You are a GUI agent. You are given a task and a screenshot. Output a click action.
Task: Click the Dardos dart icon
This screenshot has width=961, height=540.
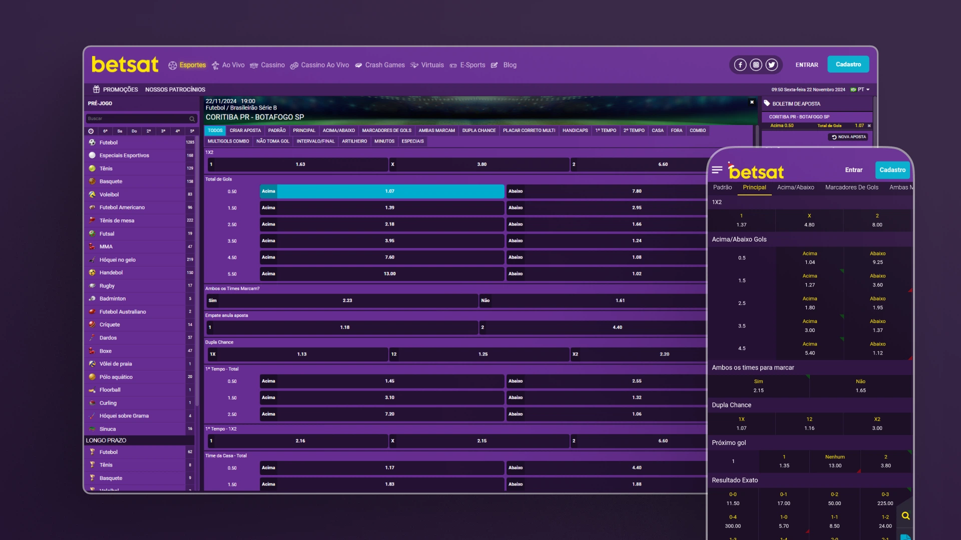pos(92,337)
